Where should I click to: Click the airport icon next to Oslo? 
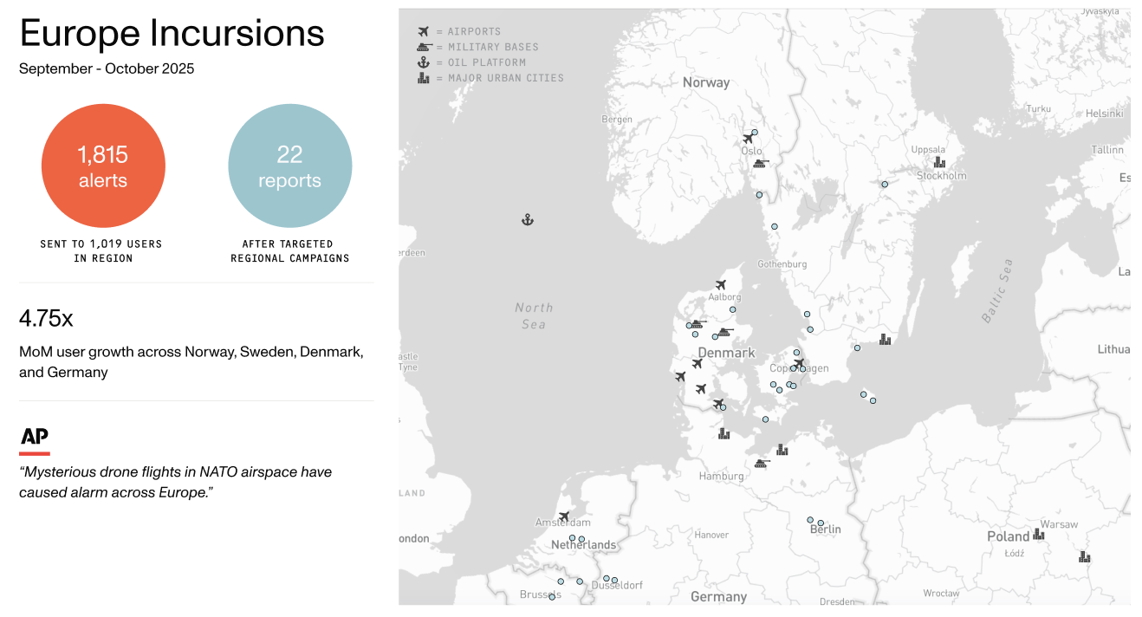pos(748,139)
